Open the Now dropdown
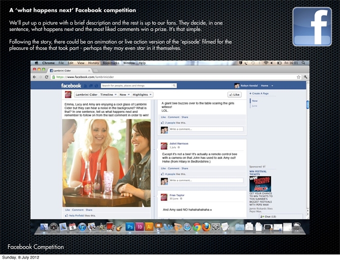The height and width of the screenshot is (261, 340). tap(124, 95)
